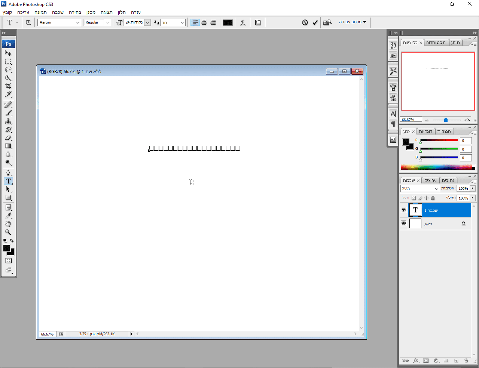Open the tool preset picker arrow
The height and width of the screenshot is (368, 479).
tap(17, 22)
